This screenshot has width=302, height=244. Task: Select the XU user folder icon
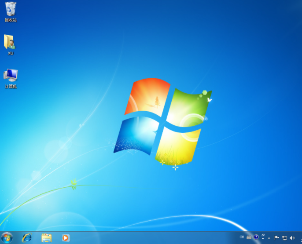(10, 42)
